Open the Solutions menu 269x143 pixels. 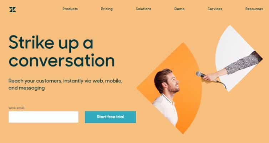(143, 9)
